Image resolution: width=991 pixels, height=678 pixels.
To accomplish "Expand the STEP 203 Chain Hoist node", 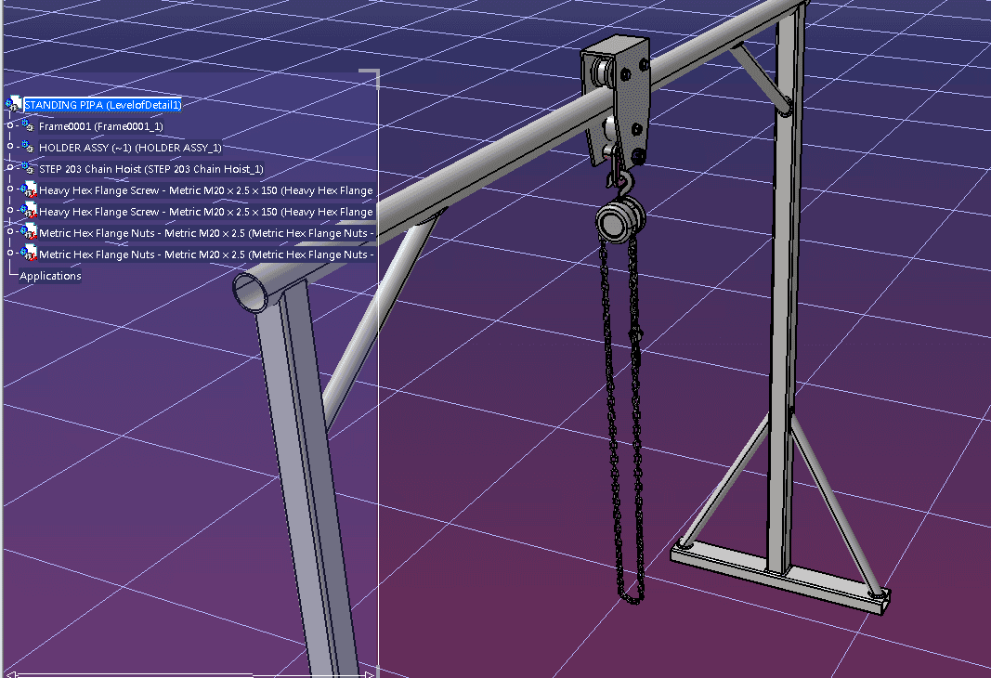I will pos(10,167).
